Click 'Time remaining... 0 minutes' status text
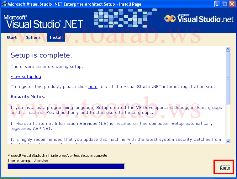 tap(28, 161)
